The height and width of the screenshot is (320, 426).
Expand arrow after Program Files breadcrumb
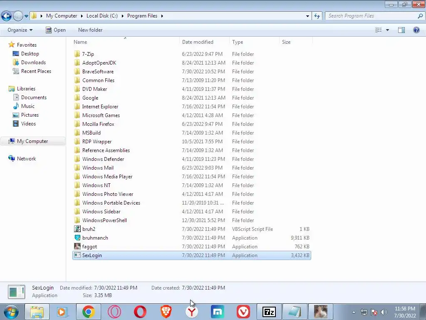click(x=162, y=16)
